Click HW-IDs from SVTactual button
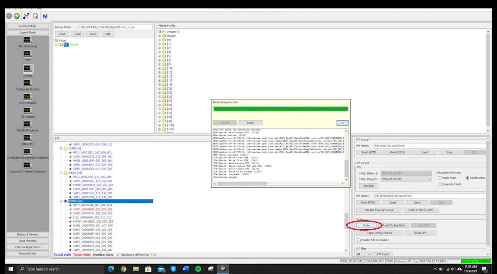The height and width of the screenshot is (274, 497). [x=379, y=210]
